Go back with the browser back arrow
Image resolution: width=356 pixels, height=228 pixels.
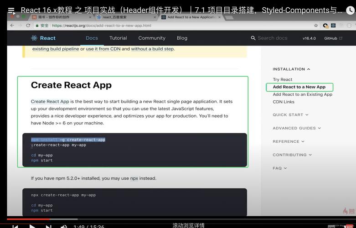click(x=12, y=26)
